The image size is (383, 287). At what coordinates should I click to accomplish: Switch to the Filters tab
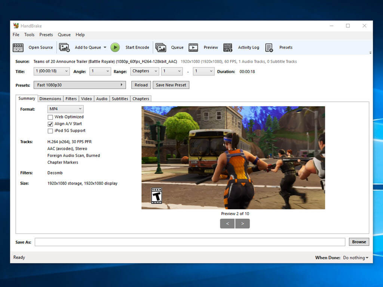[71, 99]
